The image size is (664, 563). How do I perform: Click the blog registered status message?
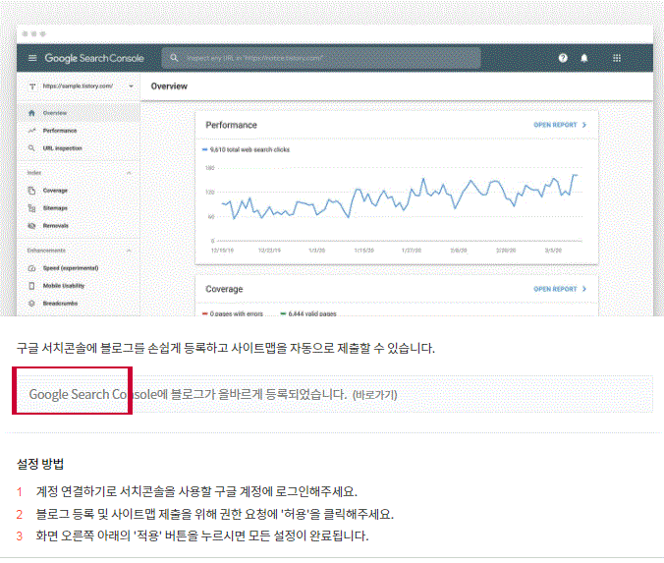pyautogui.click(x=188, y=394)
